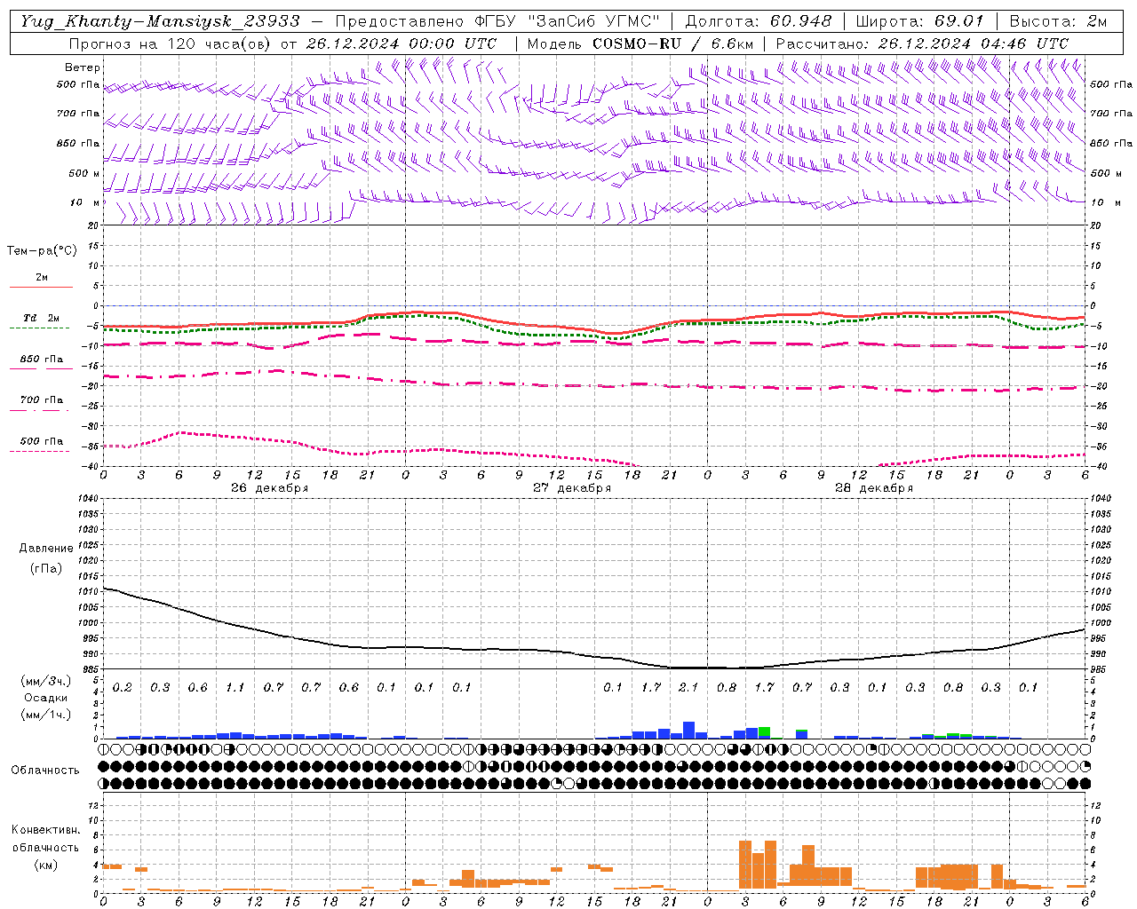Select the date label 26 декабря
Image resolution: width=1137 pixels, height=909 pixels.
pyautogui.click(x=269, y=488)
